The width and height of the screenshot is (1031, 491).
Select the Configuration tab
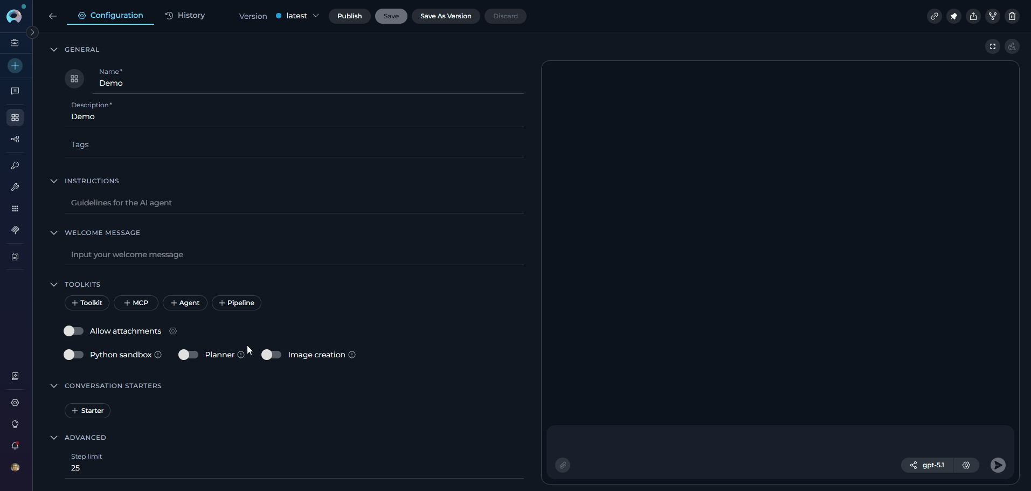110,16
